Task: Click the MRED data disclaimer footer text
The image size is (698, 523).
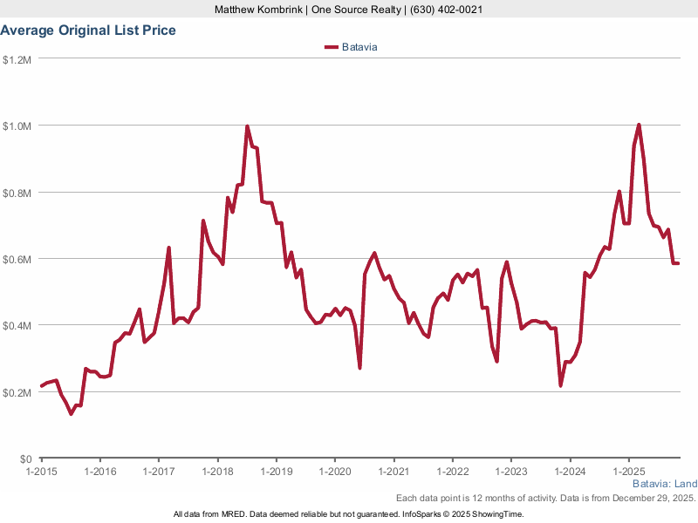Action: [349, 514]
